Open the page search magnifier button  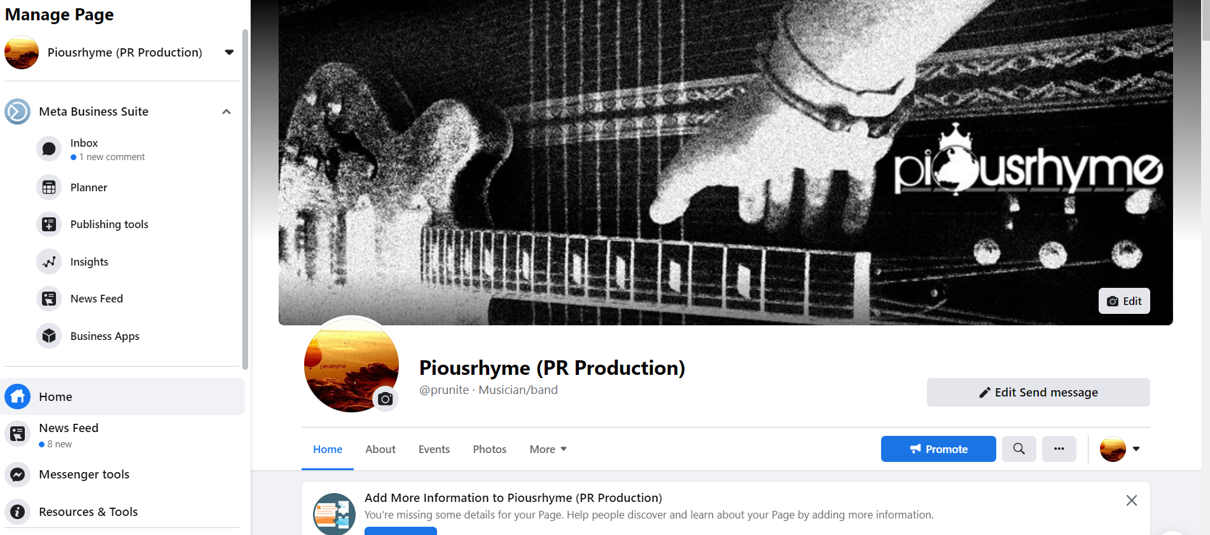click(1019, 449)
